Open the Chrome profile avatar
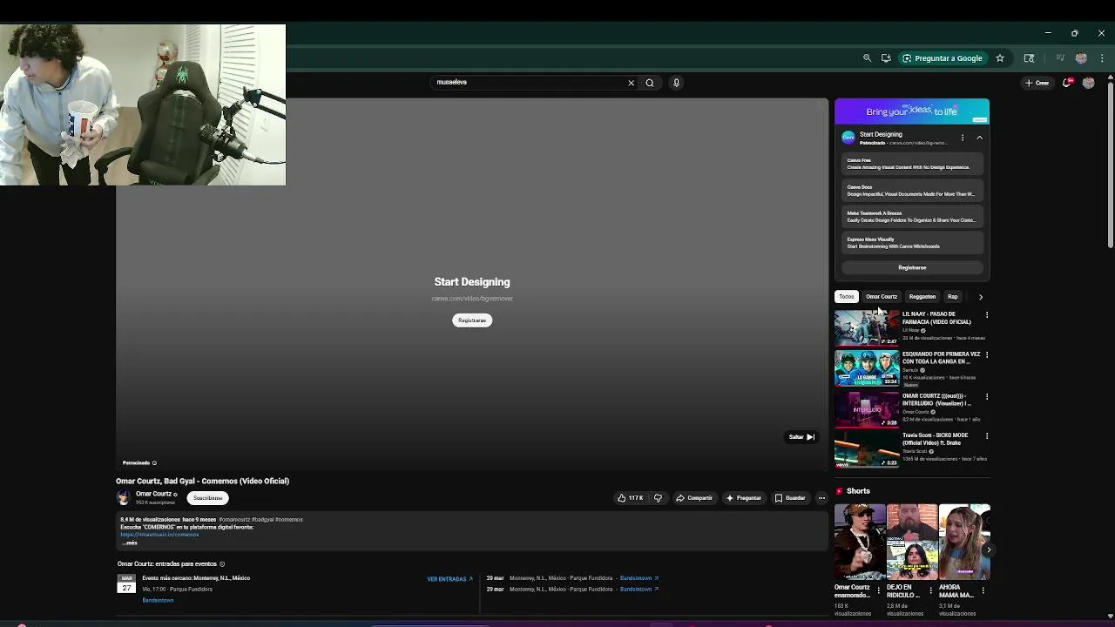Image resolution: width=1115 pixels, height=627 pixels. pos(1081,58)
